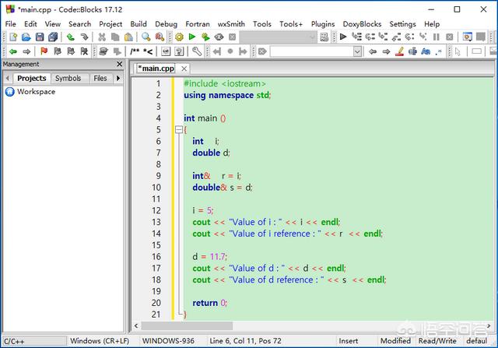
Task: Click the incremental search input field
Action: [x=312, y=51]
